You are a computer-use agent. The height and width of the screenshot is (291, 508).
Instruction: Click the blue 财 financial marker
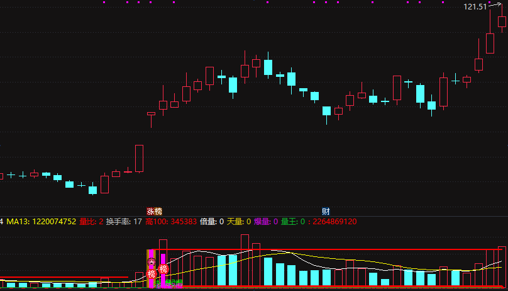(x=326, y=212)
